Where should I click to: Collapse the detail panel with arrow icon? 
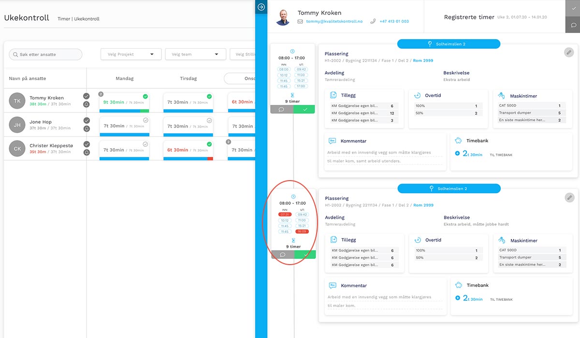(261, 7)
